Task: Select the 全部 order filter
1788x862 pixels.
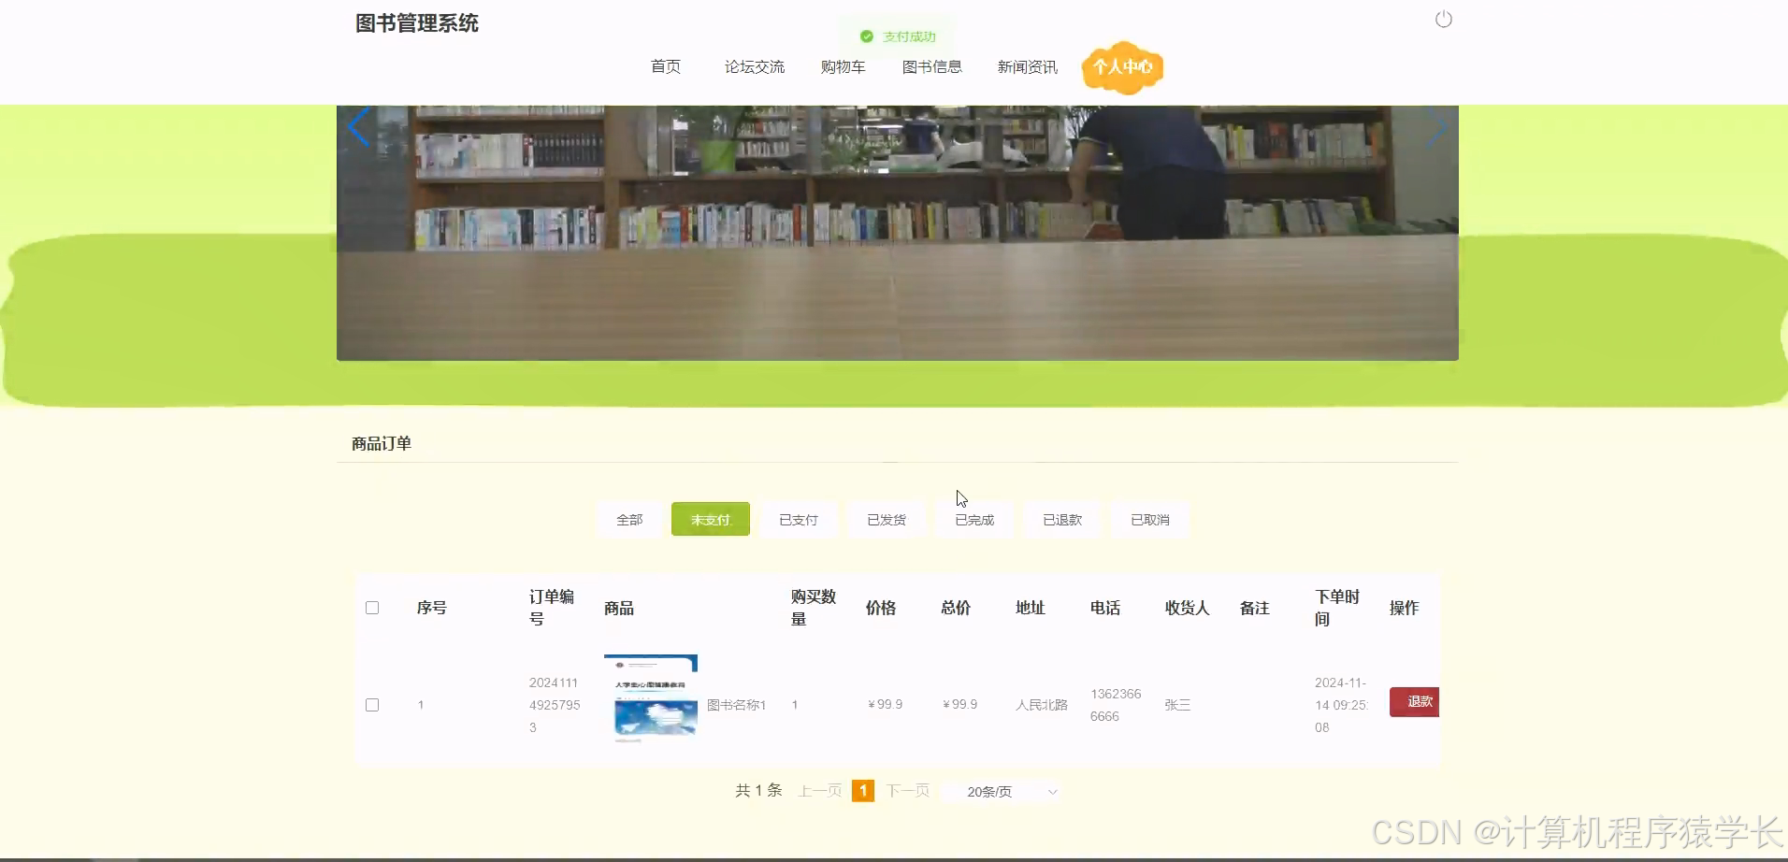Action: click(x=627, y=519)
